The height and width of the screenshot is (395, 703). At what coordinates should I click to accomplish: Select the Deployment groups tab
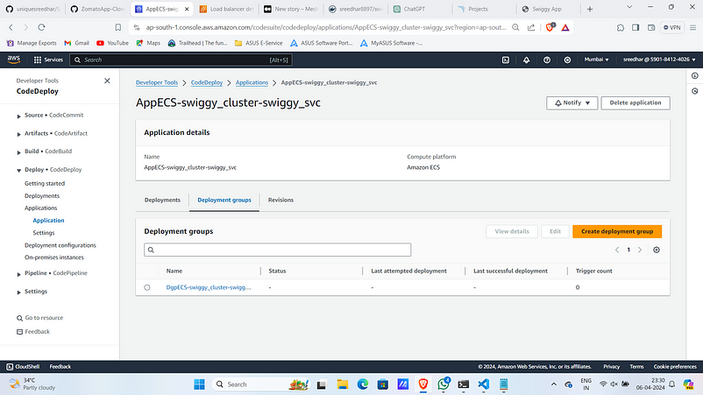click(224, 200)
